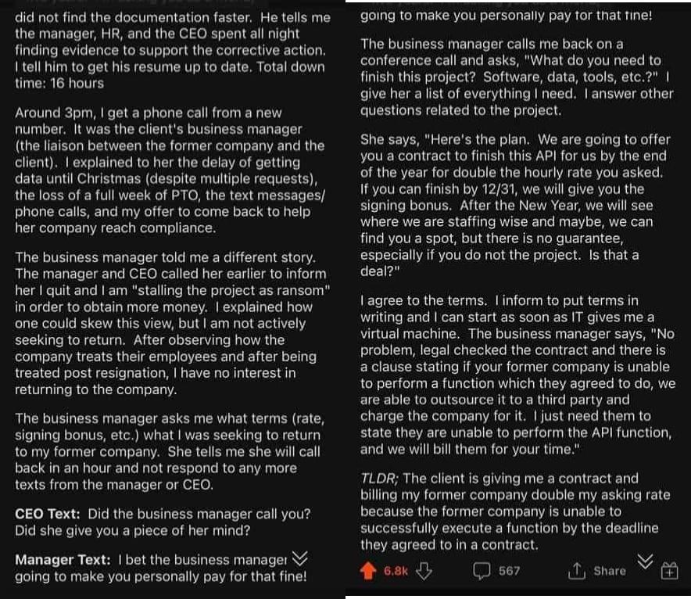Jump down using right screenshot's double chevron

pyautogui.click(x=644, y=561)
